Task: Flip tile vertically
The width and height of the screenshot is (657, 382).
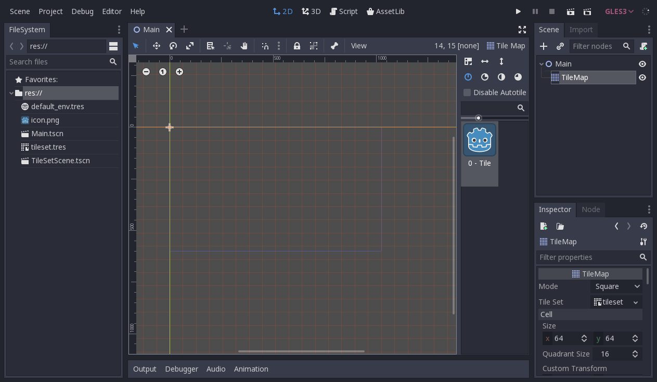Action: pyautogui.click(x=501, y=61)
